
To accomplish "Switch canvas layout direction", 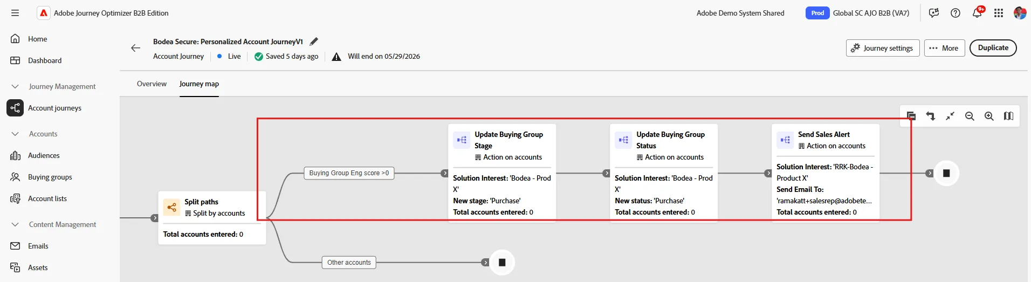I will coord(931,116).
